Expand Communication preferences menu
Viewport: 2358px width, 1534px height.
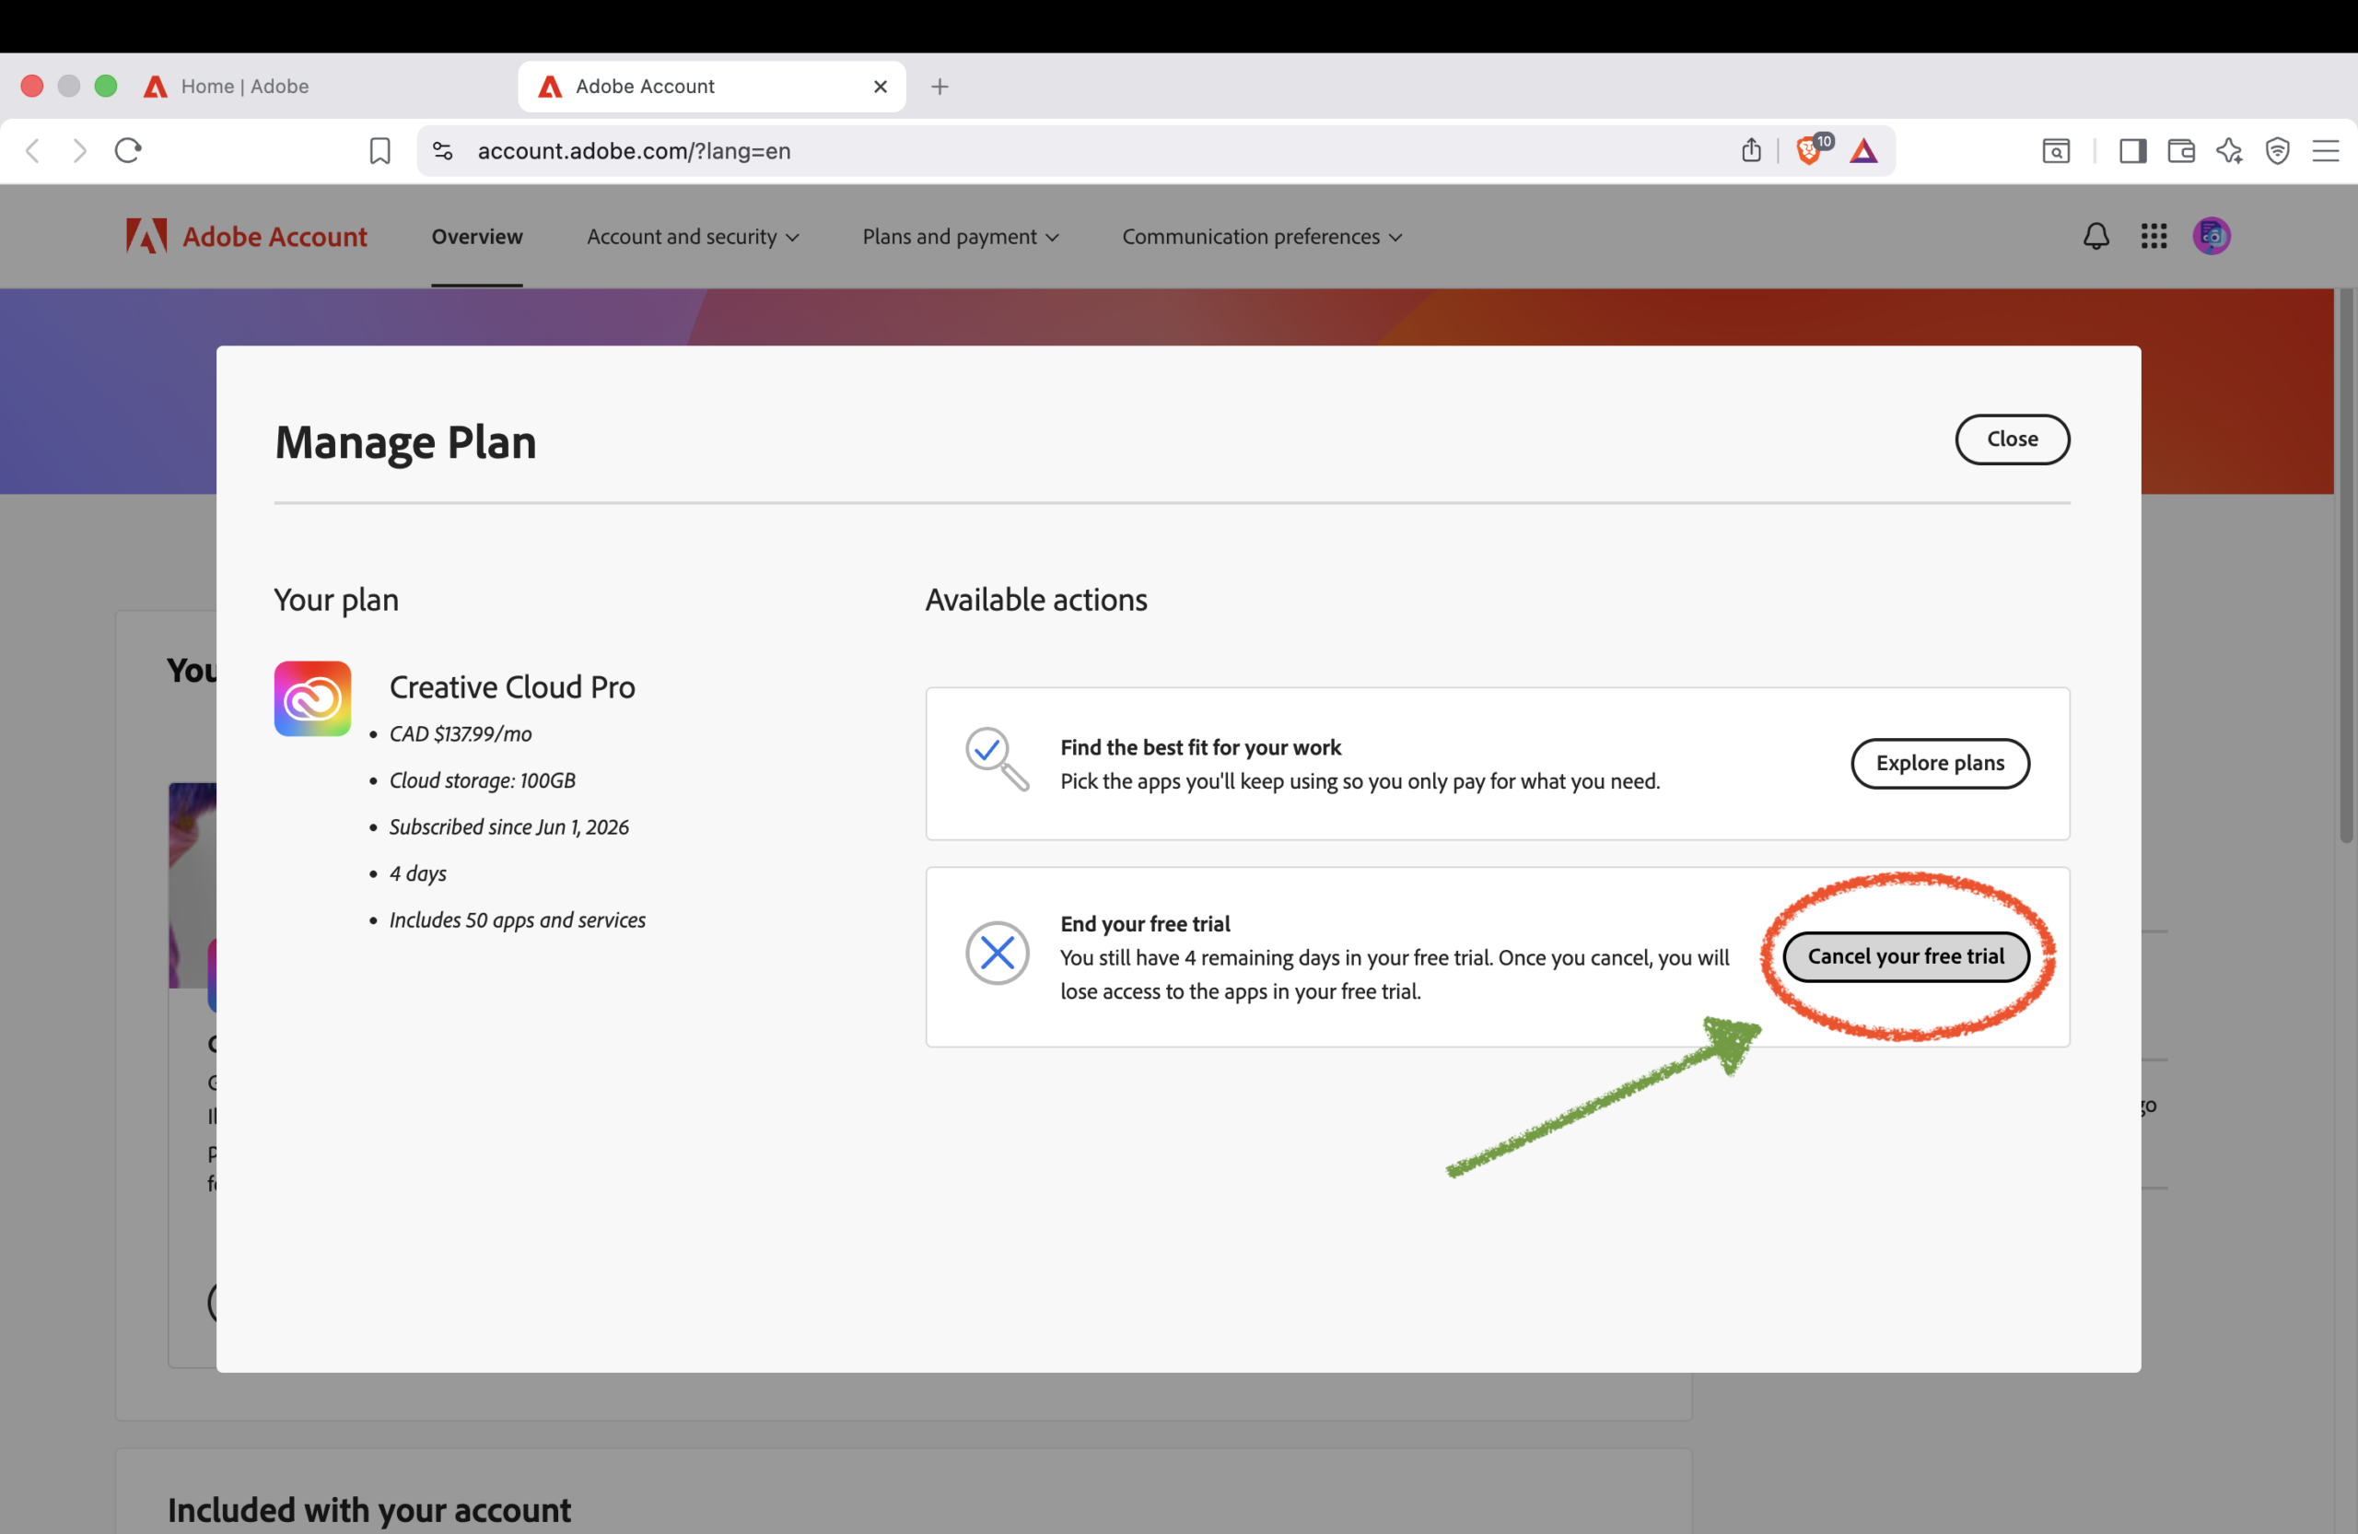(x=1261, y=237)
